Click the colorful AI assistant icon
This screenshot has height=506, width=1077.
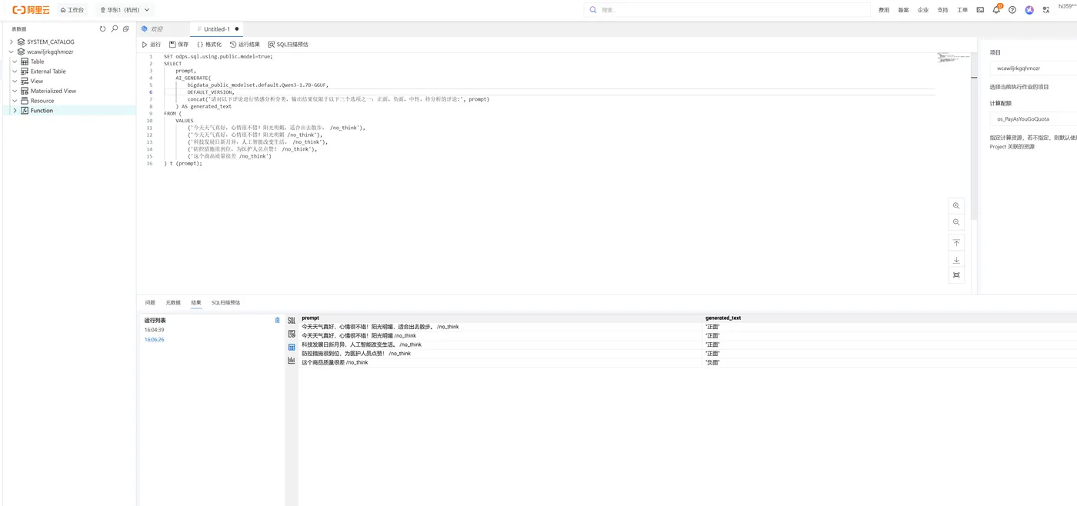[x=1029, y=10]
